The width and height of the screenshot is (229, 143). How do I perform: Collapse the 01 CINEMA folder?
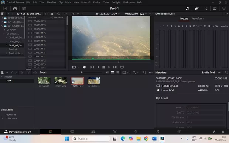point(4,34)
